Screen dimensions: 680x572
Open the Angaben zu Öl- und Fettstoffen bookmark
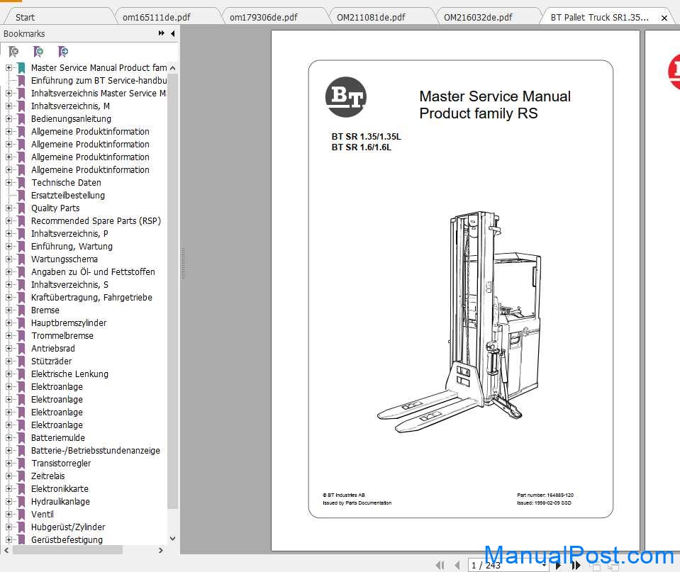pos(93,272)
